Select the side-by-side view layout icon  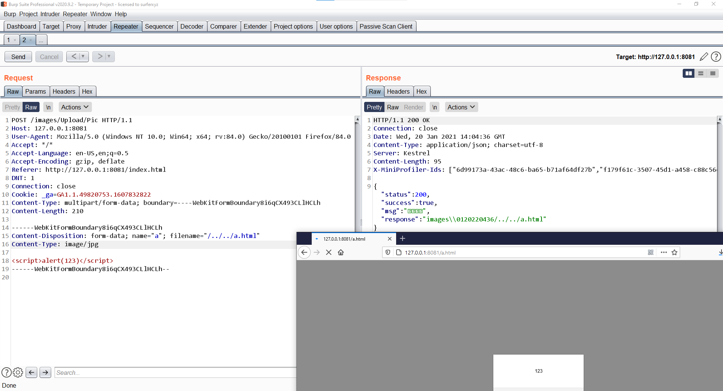coord(688,73)
